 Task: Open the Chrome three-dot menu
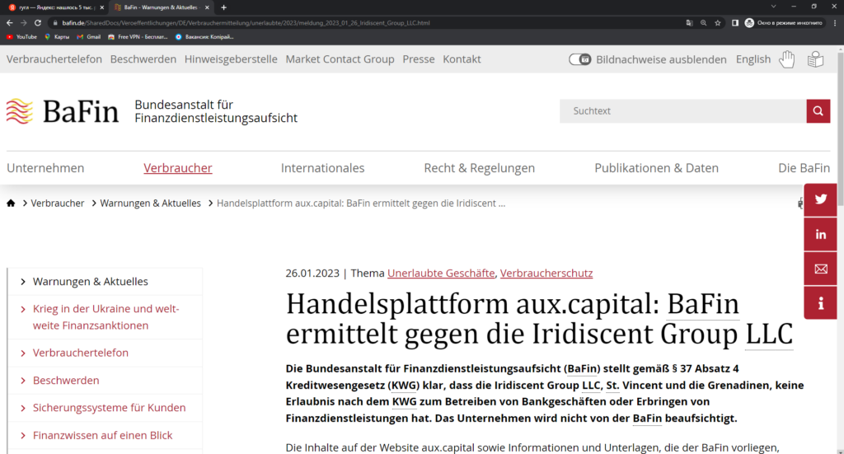point(835,22)
